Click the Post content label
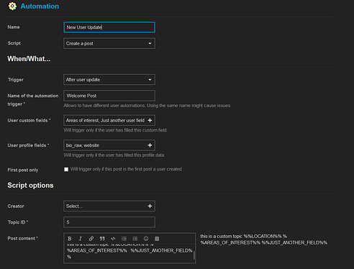The height and width of the screenshot is (269, 354). (23, 239)
